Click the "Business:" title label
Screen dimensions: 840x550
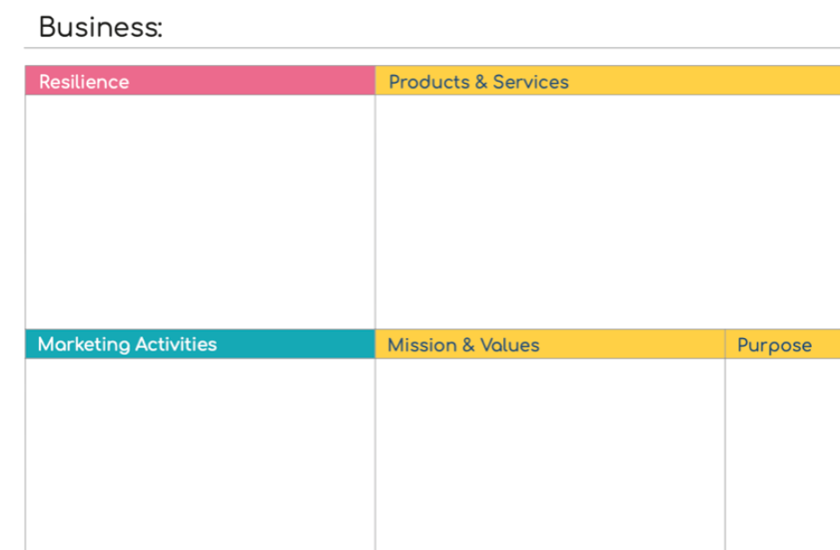pyautogui.click(x=101, y=27)
